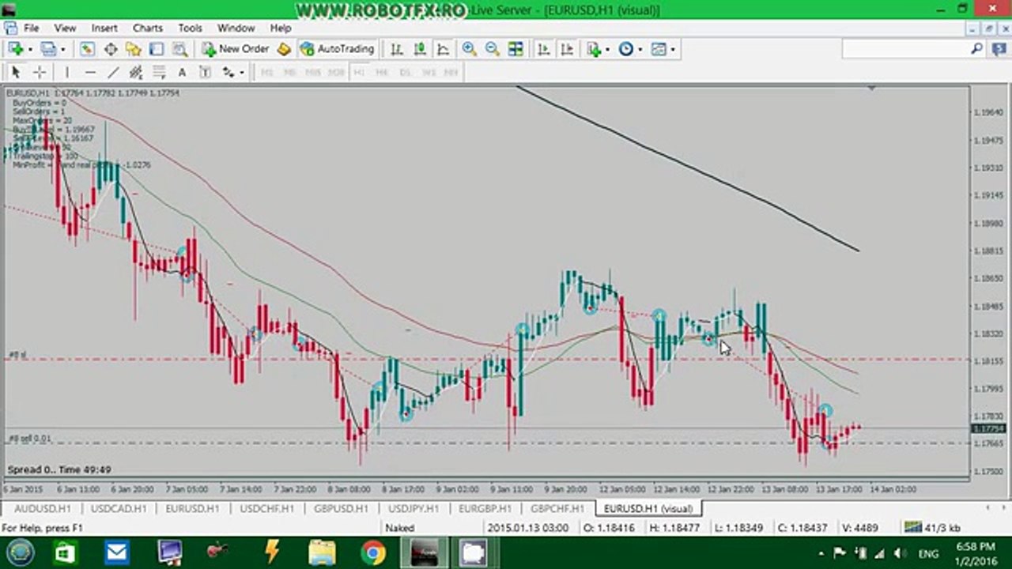Click the Indicators list icon

594,49
